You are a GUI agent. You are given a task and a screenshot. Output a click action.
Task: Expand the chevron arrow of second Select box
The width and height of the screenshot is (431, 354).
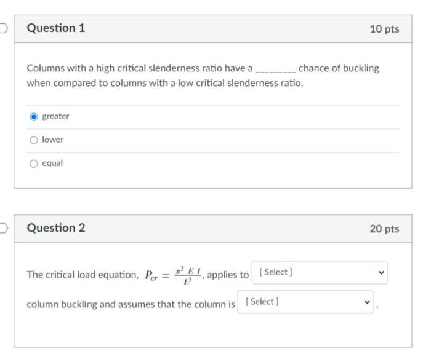tap(367, 302)
